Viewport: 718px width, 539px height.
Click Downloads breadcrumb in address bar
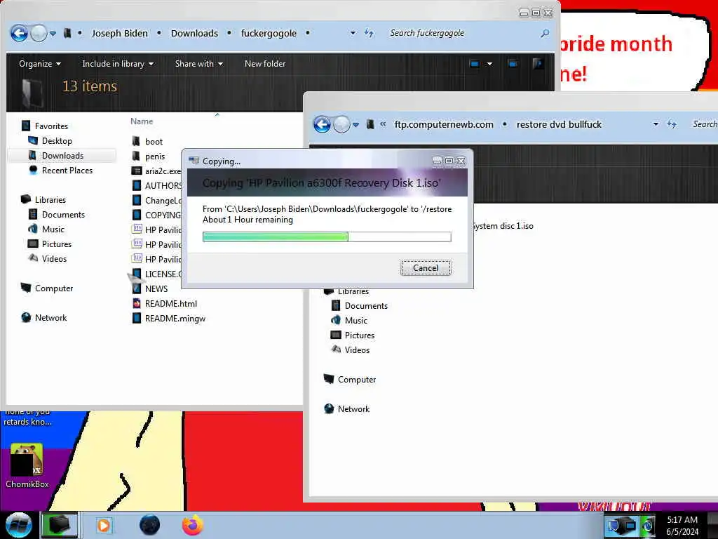click(x=194, y=33)
